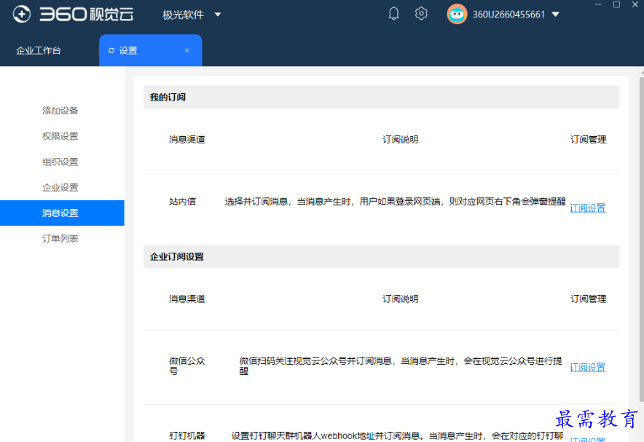644x442 pixels.
Task: Close the 设置 tab
Action: click(x=187, y=50)
